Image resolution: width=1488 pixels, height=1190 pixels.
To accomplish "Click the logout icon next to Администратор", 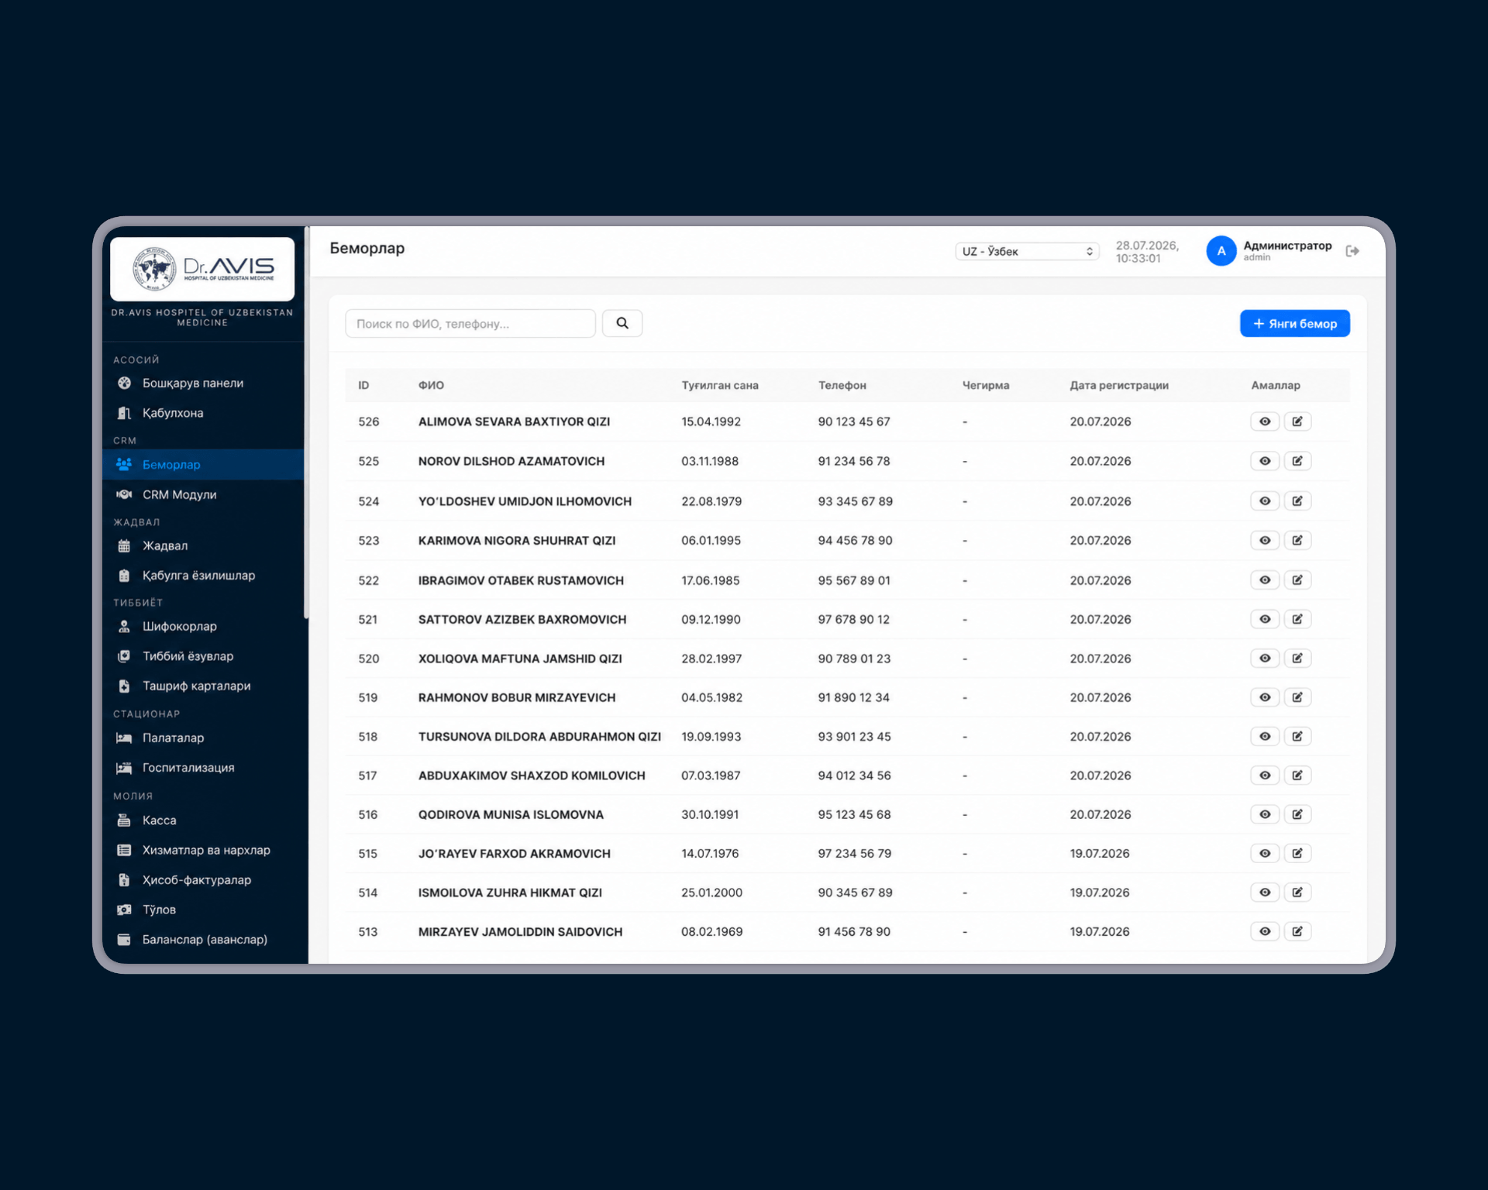I will [x=1352, y=251].
